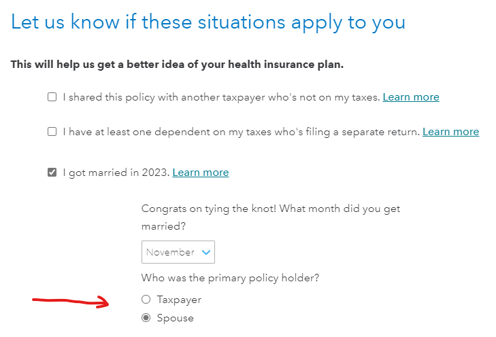Click the Taxpayer option label text
Screen dimensions: 496x337
coord(179,300)
